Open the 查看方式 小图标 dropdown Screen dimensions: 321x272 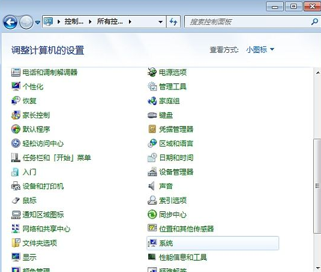(260, 50)
